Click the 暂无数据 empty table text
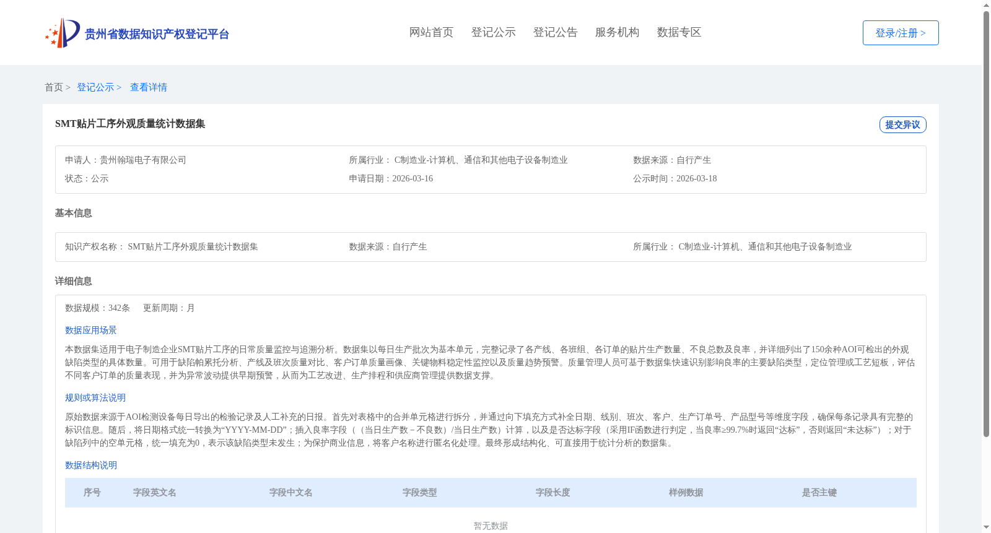 coord(491,526)
